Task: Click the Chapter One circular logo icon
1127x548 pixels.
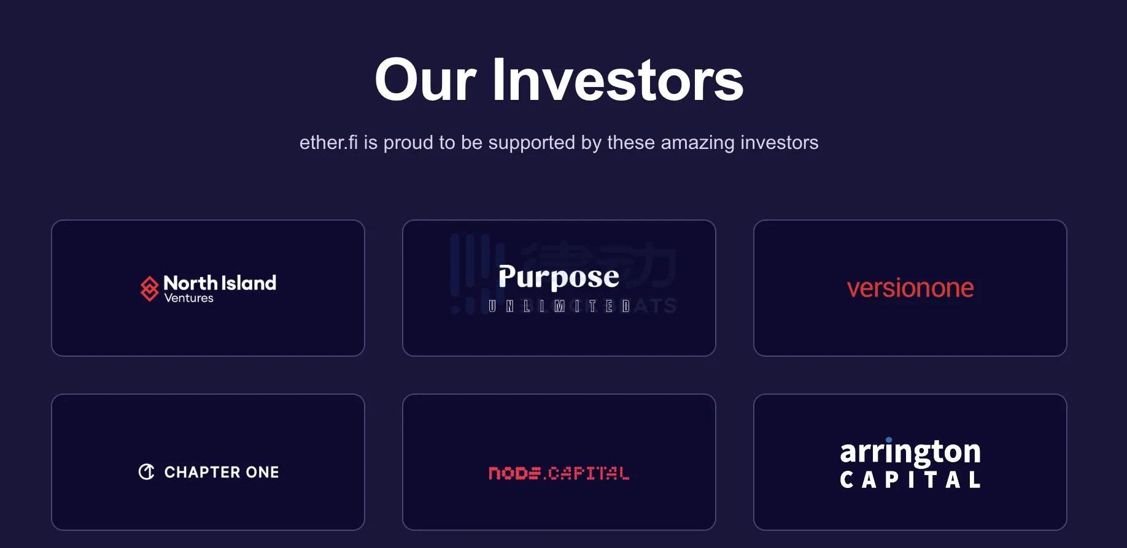Action: click(146, 471)
